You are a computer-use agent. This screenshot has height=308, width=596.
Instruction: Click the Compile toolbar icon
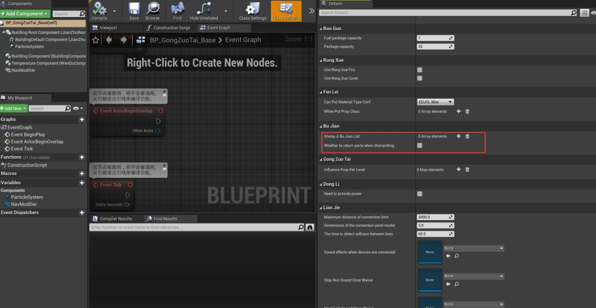[x=99, y=9]
